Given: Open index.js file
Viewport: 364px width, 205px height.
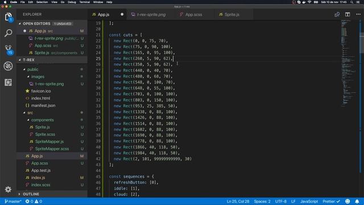Looking at the screenshot, I should click(x=52, y=178).
